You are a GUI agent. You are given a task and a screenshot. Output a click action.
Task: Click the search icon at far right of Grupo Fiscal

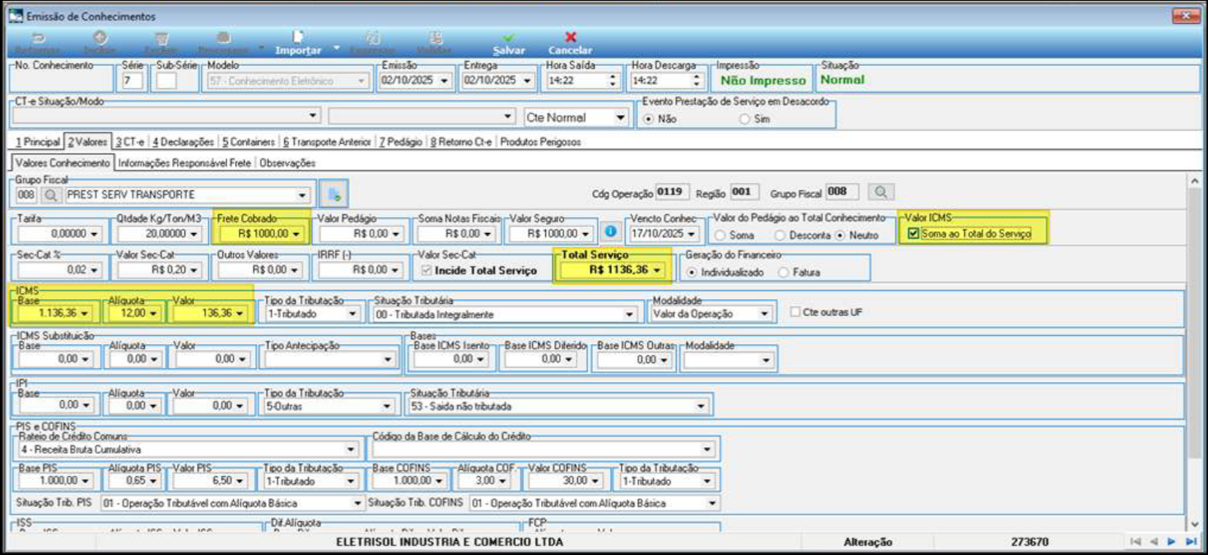coord(880,193)
